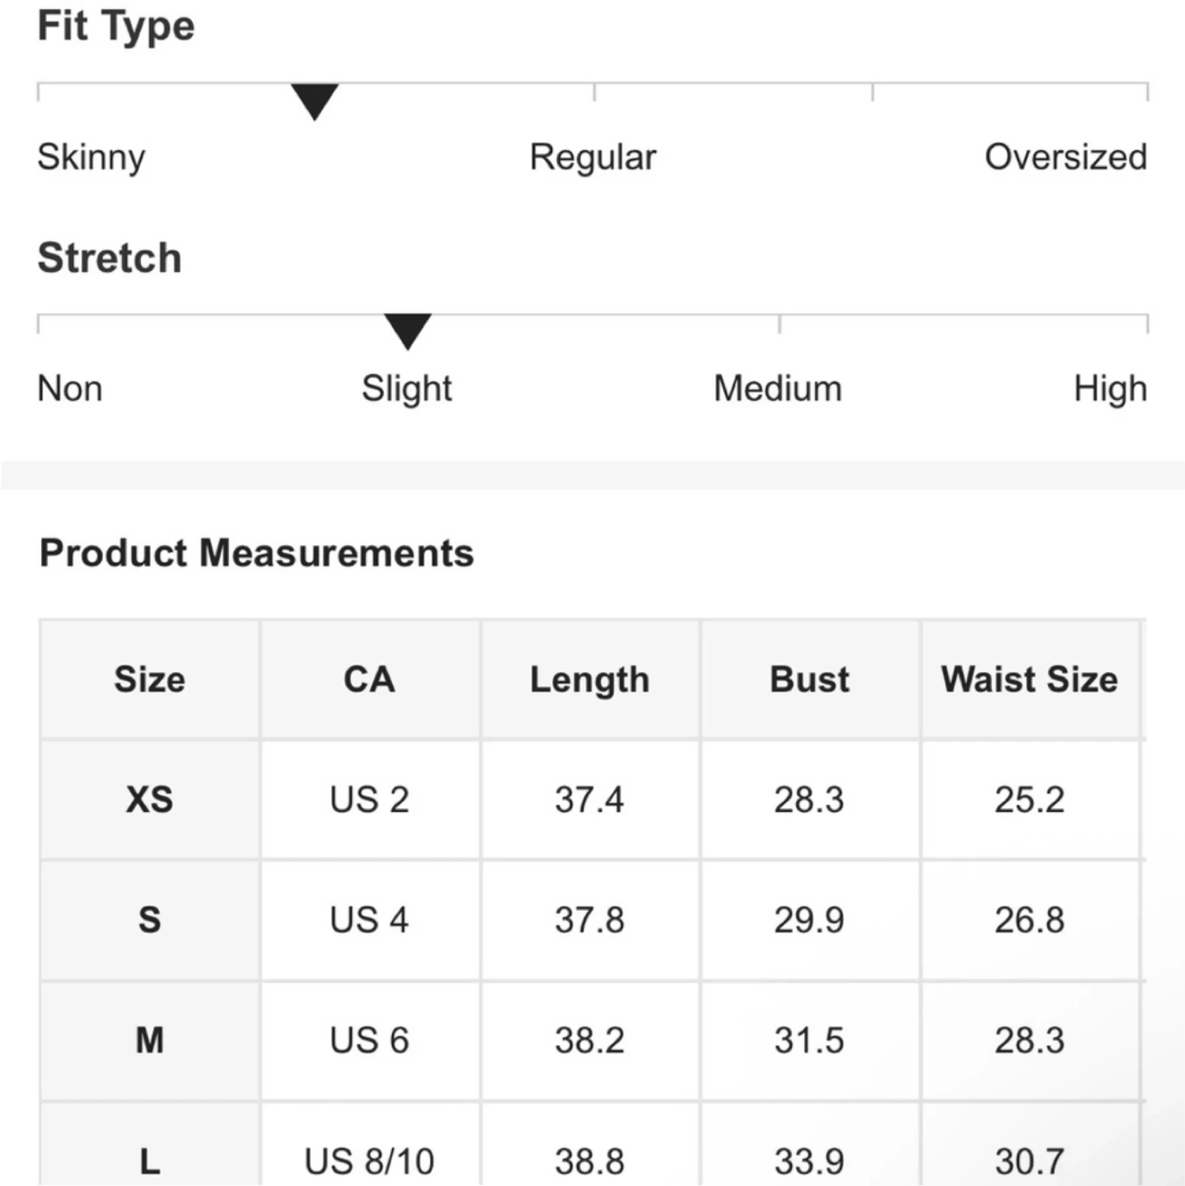Viewport: 1185px width, 1186px height.
Task: Click the Bust column header
Action: pyautogui.click(x=809, y=679)
